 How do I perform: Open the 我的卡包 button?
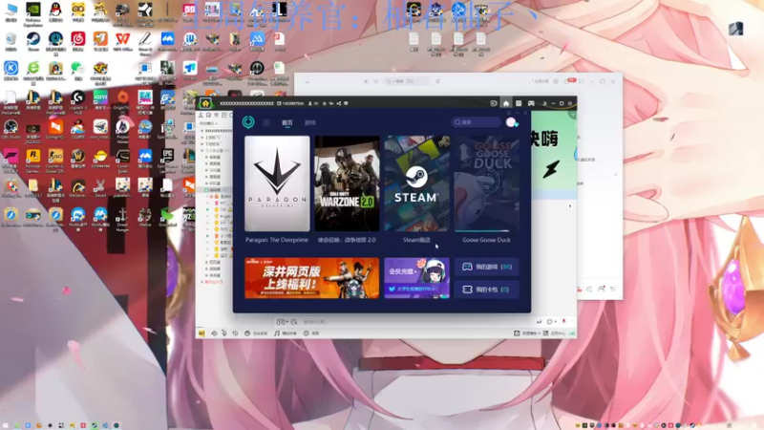click(x=486, y=290)
